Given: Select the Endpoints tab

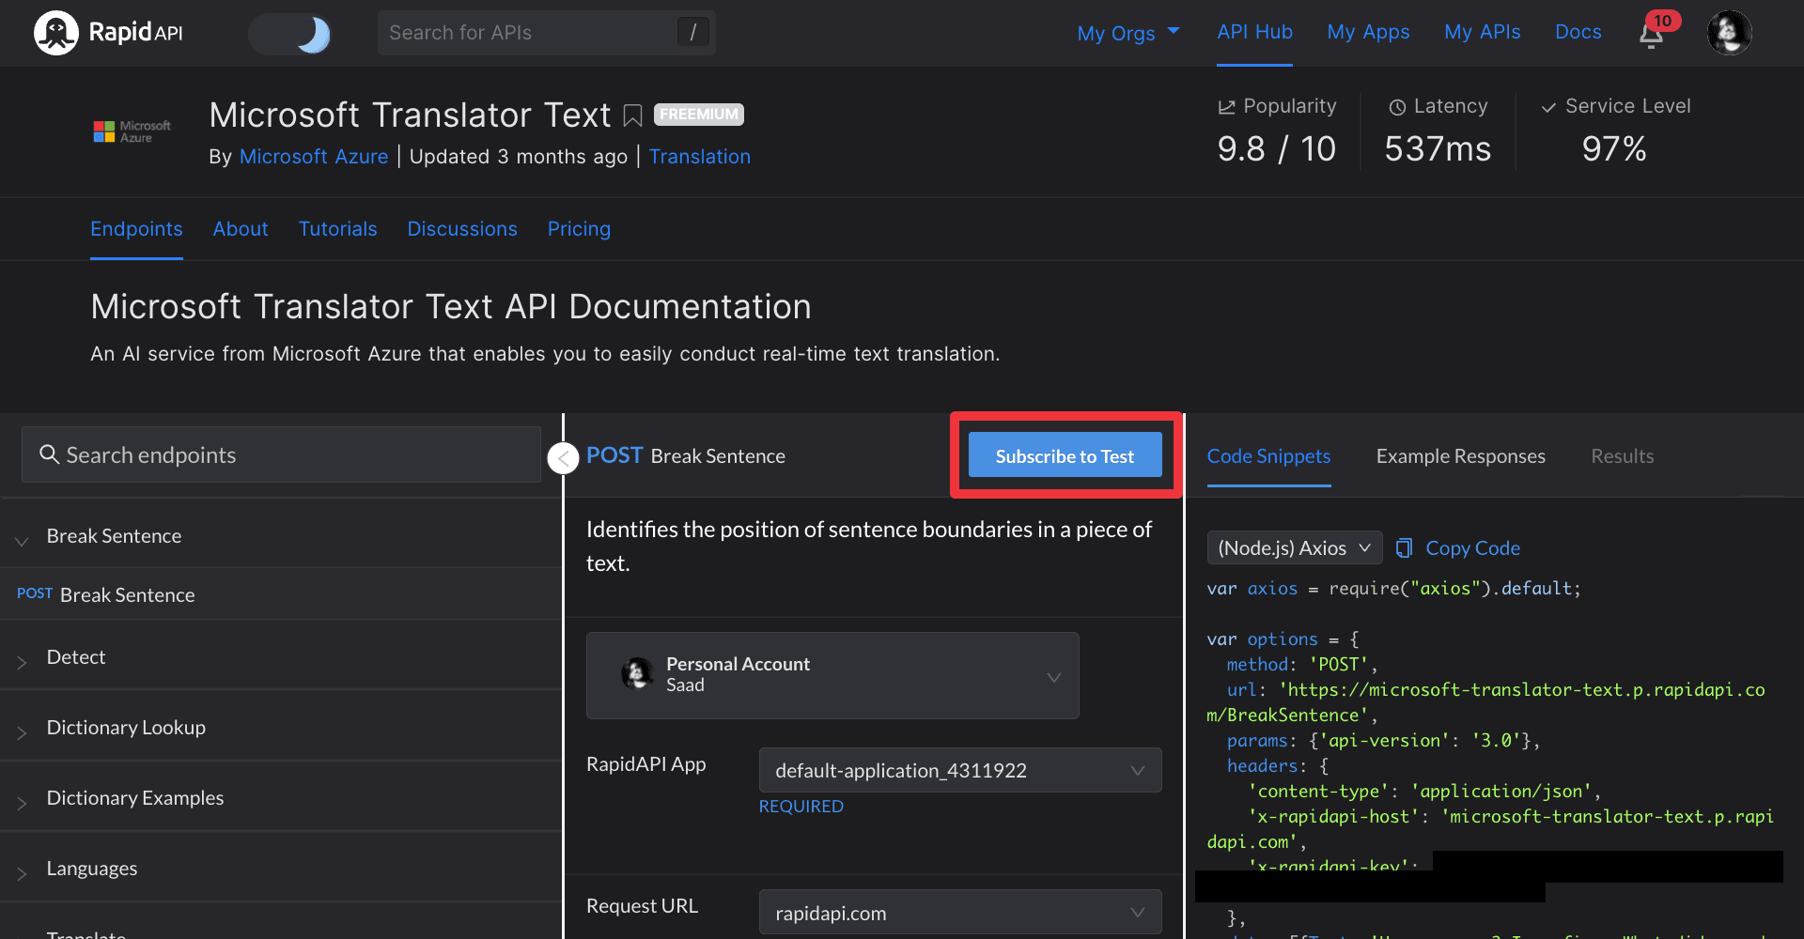Looking at the screenshot, I should (136, 229).
